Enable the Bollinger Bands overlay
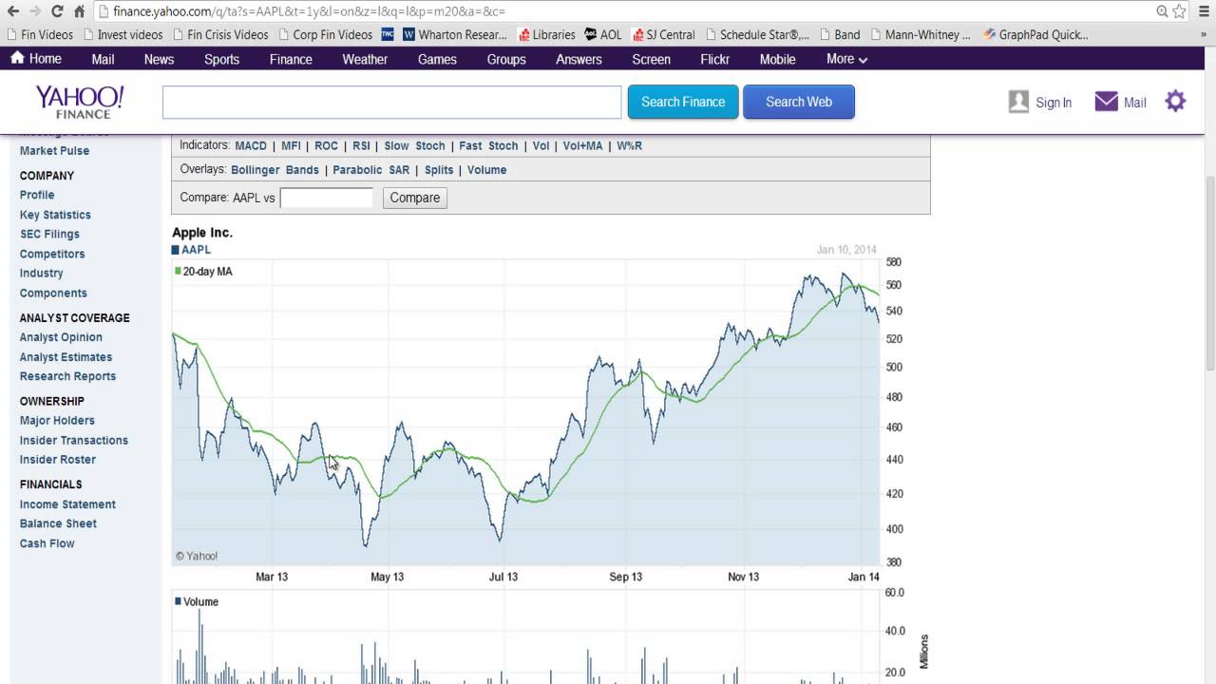Image resolution: width=1216 pixels, height=684 pixels. click(275, 170)
